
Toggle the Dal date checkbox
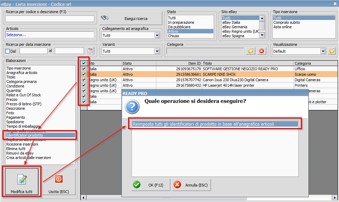(8, 51)
